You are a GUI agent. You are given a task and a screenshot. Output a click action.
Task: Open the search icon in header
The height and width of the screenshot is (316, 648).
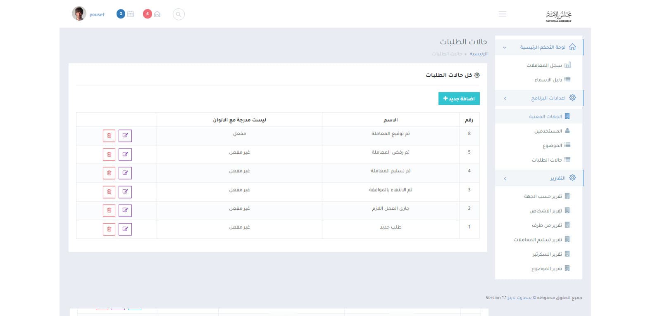[x=179, y=14]
